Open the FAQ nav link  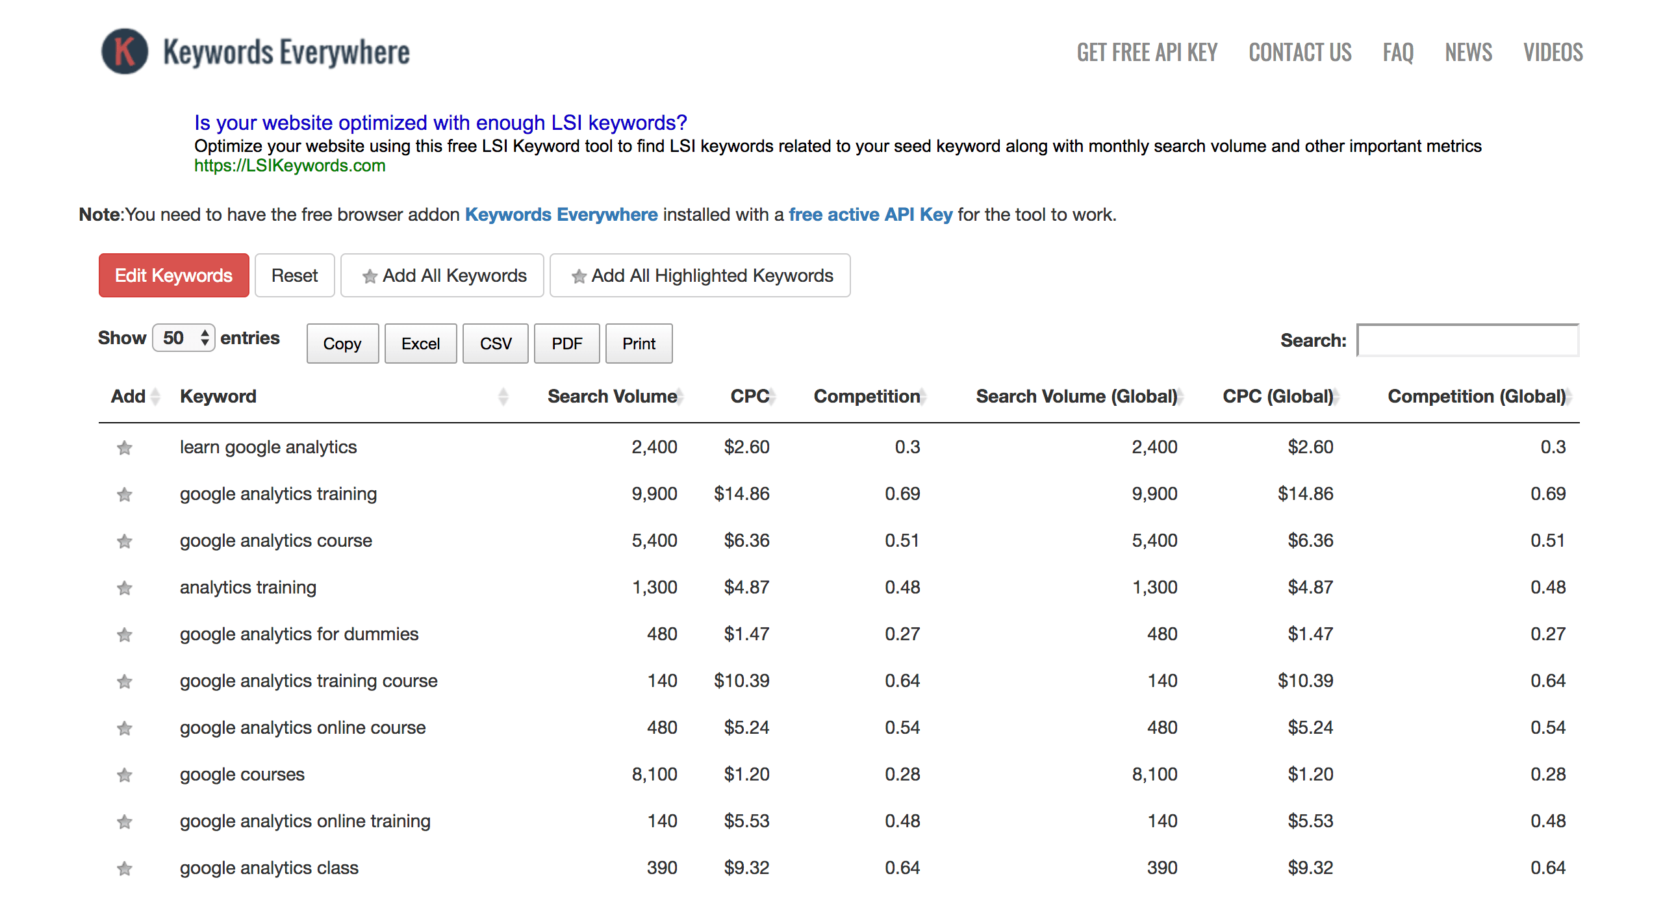(x=1398, y=53)
